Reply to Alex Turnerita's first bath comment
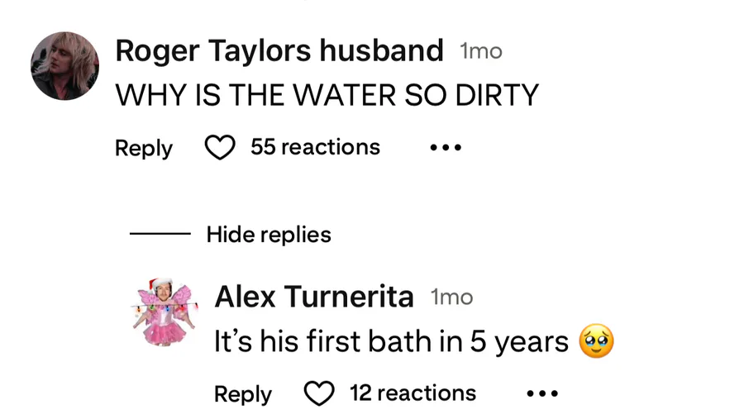Viewport: 744px width, 419px height. (x=242, y=393)
